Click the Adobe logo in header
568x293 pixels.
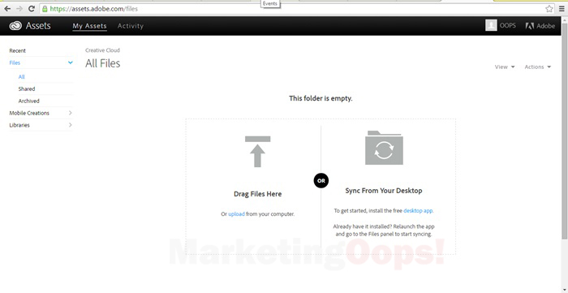(540, 26)
